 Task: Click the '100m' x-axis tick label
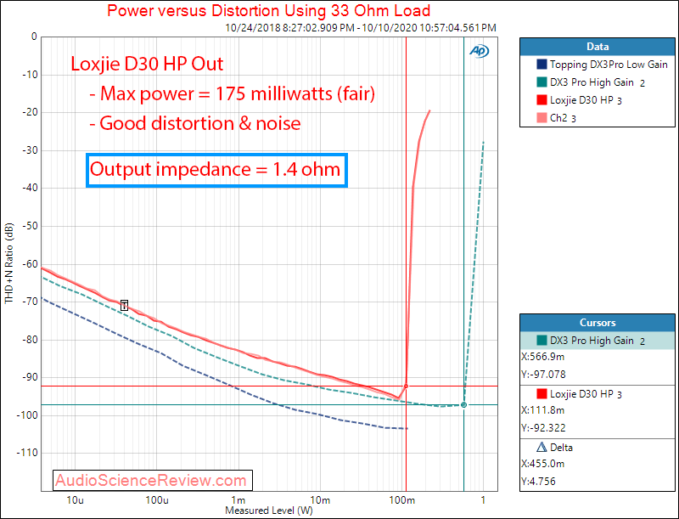[401, 500]
